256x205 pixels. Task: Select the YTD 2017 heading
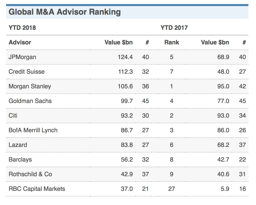point(174,28)
